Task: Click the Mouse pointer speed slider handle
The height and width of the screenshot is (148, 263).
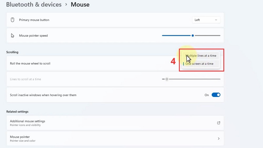Action: click(x=193, y=36)
